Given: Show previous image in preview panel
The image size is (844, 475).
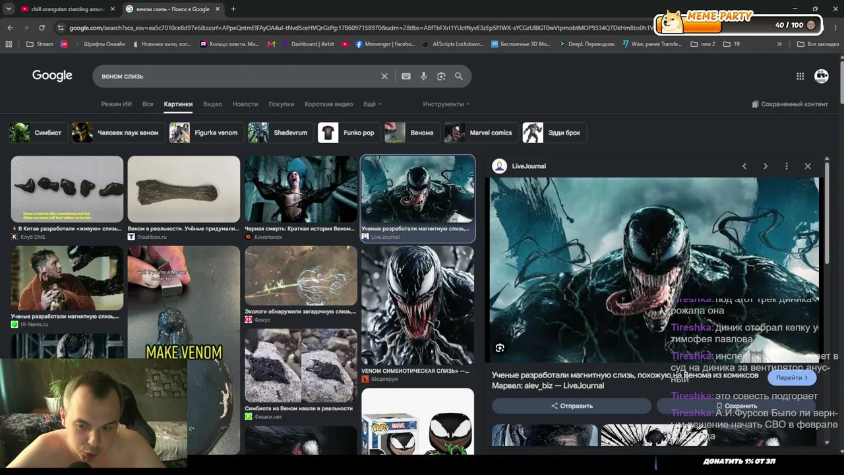Looking at the screenshot, I should point(744,166).
